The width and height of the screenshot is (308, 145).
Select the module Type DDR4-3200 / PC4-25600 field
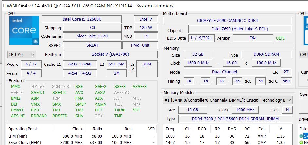pyautogui.click(x=235, y=119)
